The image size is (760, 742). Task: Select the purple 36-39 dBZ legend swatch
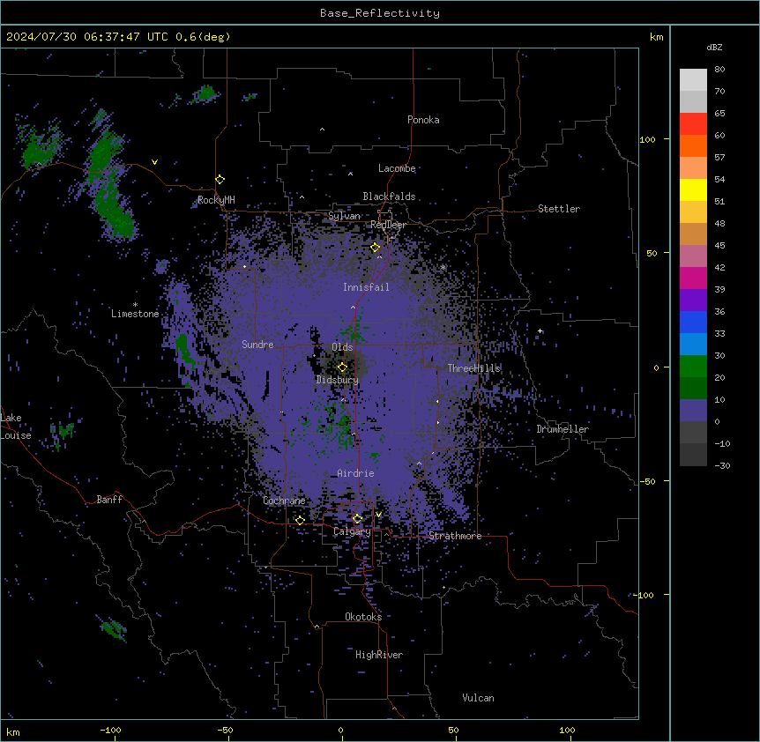tap(693, 301)
